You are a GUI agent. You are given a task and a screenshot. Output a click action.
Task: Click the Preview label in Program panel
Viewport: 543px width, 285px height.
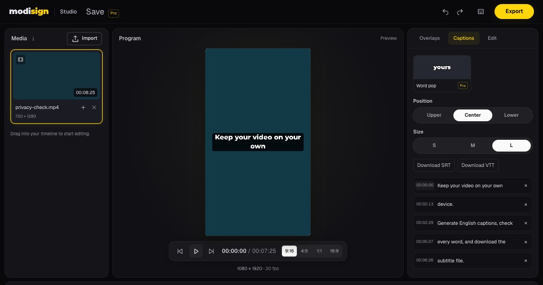click(x=388, y=38)
